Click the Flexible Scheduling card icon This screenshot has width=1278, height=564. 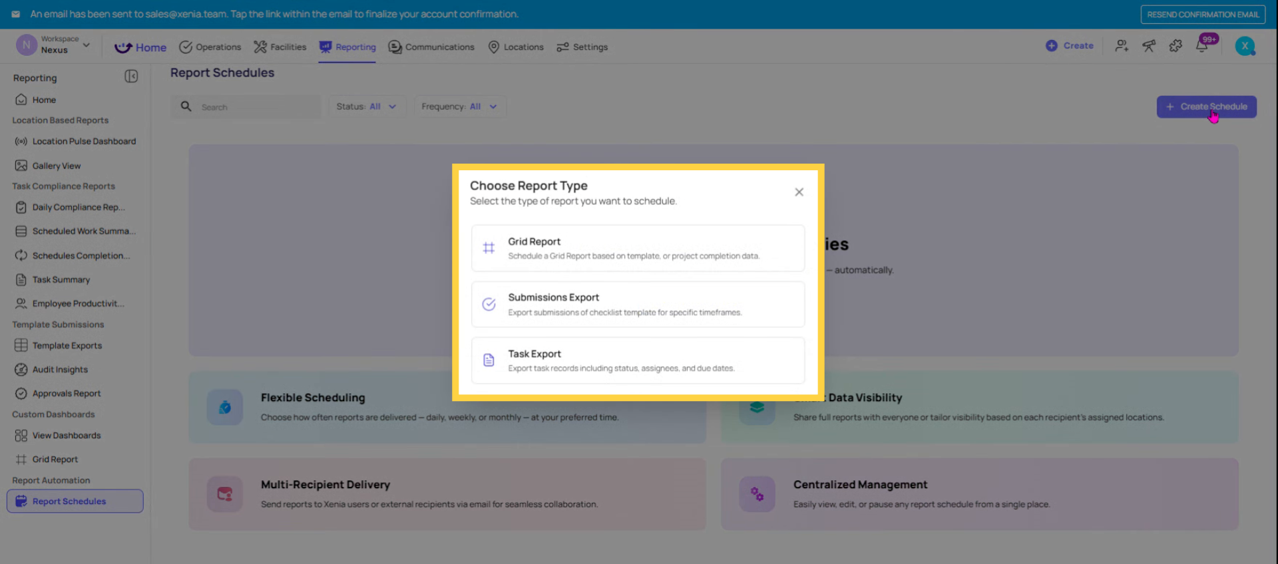pos(224,407)
